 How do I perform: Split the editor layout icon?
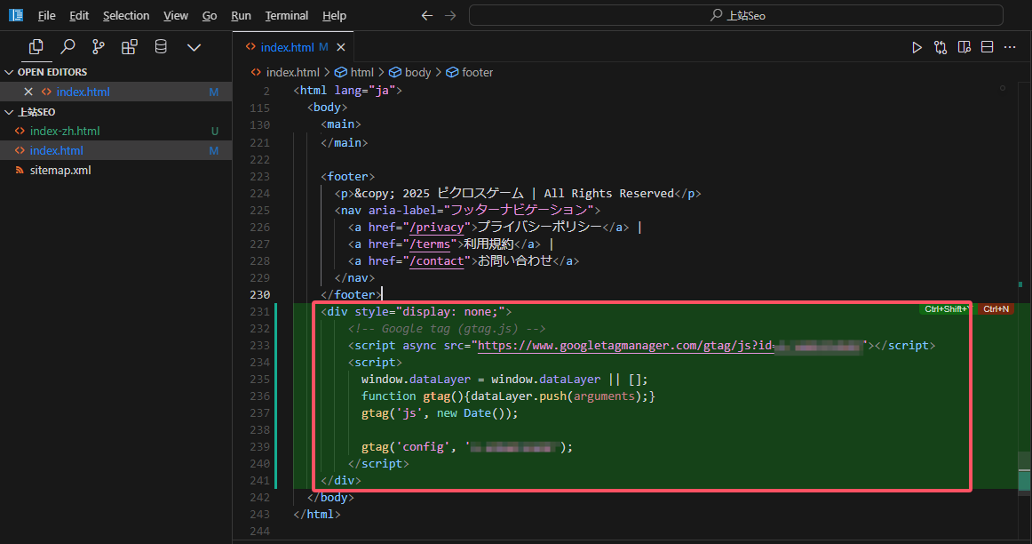click(988, 47)
